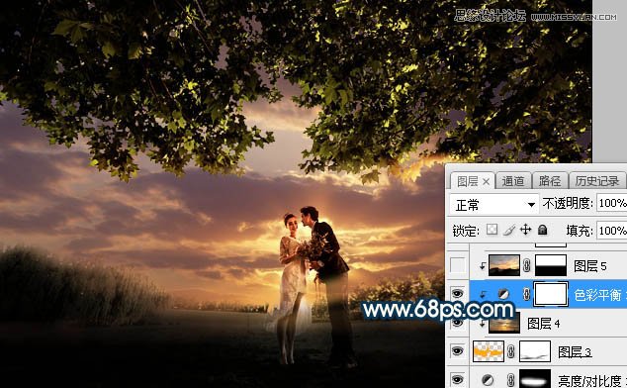Viewport: 627px width, 388px height.
Task: Show the hidden 图层 5 layer
Action: pyautogui.click(x=458, y=264)
